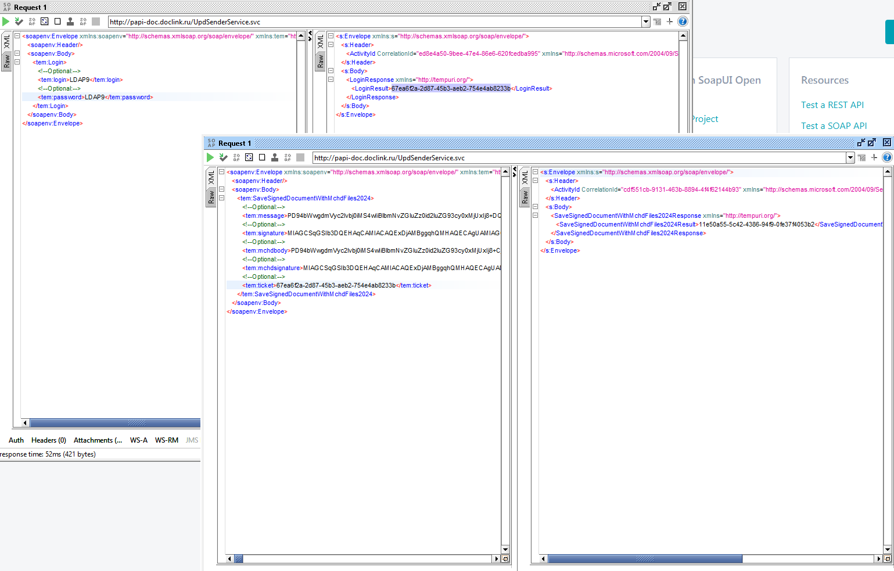This screenshot has height=571, width=894.
Task: Click endpoint URL field in Login request window
Action: [x=375, y=21]
